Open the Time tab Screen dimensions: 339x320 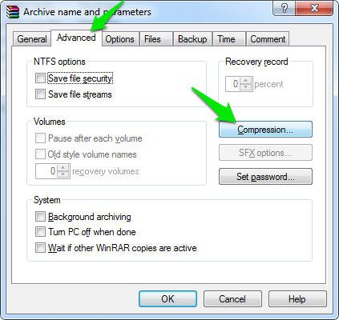(x=226, y=39)
